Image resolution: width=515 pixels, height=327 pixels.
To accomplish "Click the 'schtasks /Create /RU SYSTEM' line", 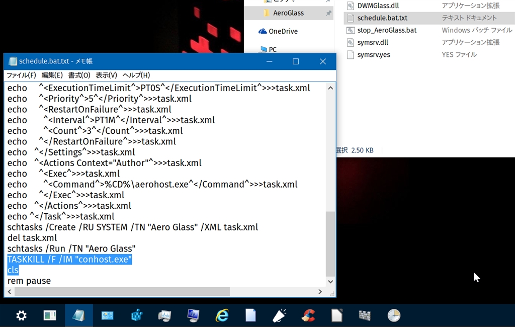I will (133, 227).
